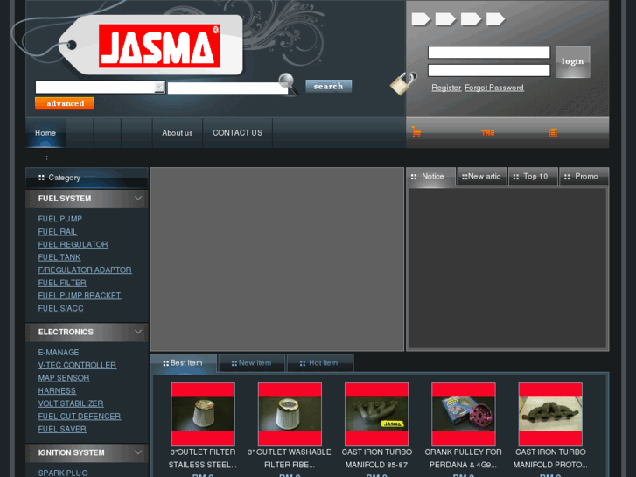Image resolution: width=636 pixels, height=477 pixels.
Task: Open the HARNESS category link
Action: (x=57, y=391)
